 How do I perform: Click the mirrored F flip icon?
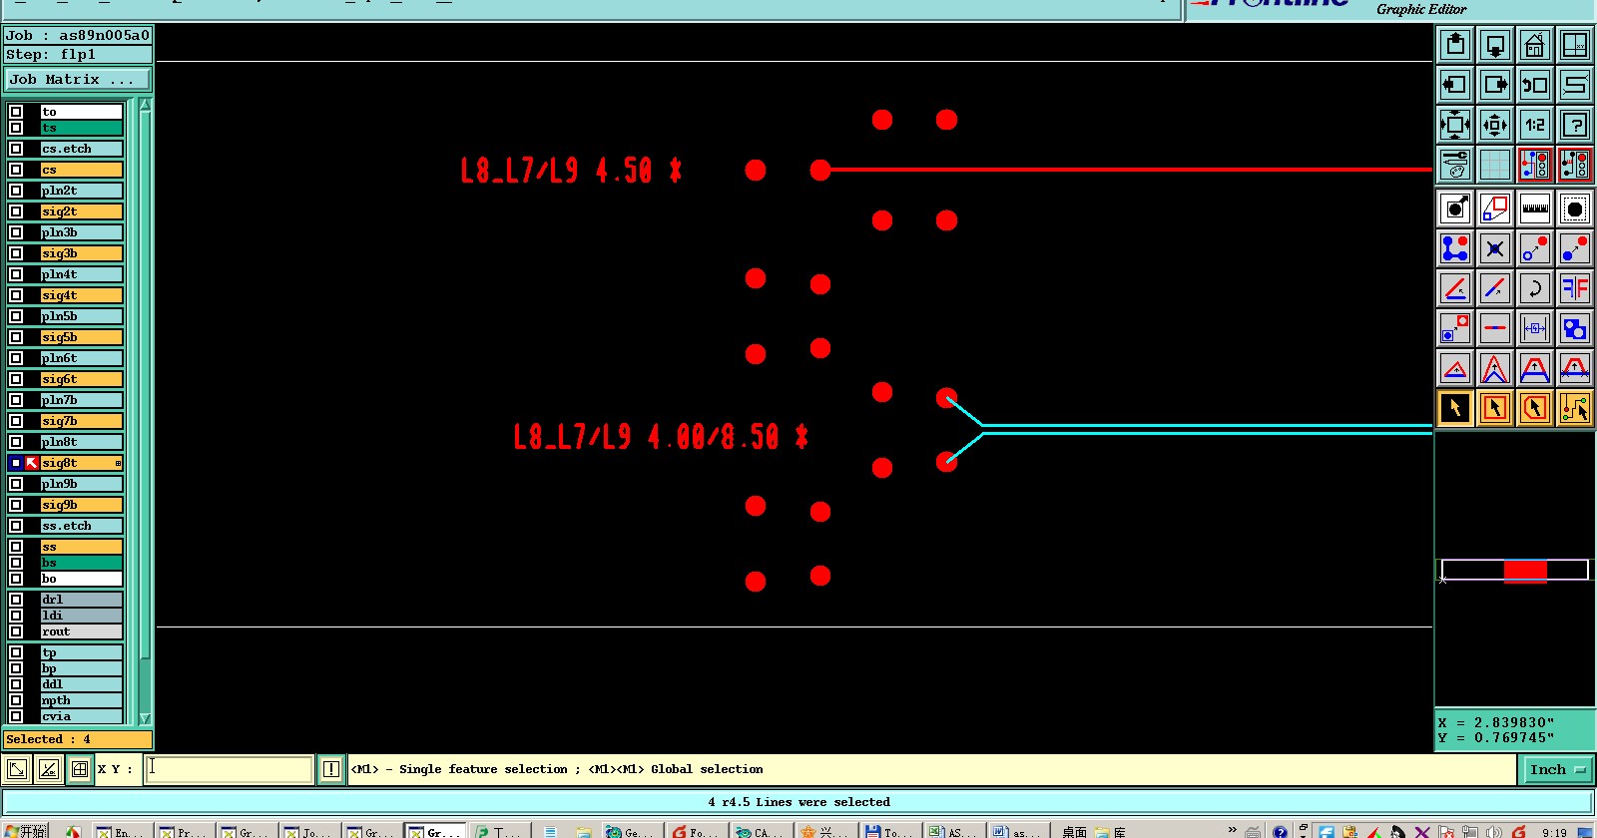[1575, 288]
